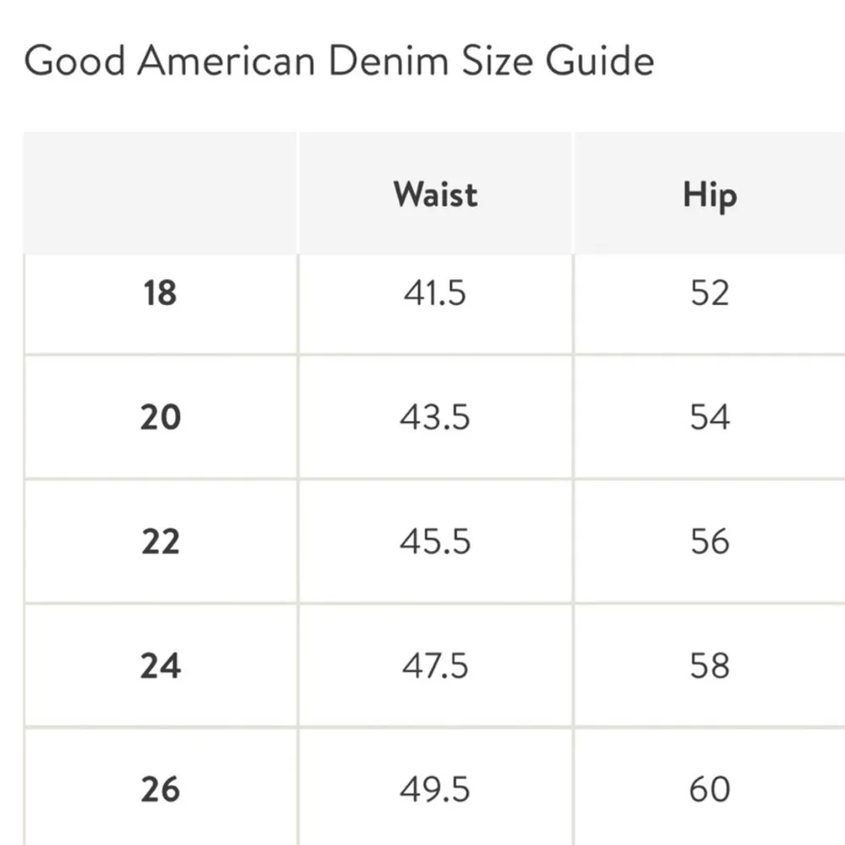This screenshot has width=845, height=845.
Task: Select the size 24 row label
Action: 160,666
